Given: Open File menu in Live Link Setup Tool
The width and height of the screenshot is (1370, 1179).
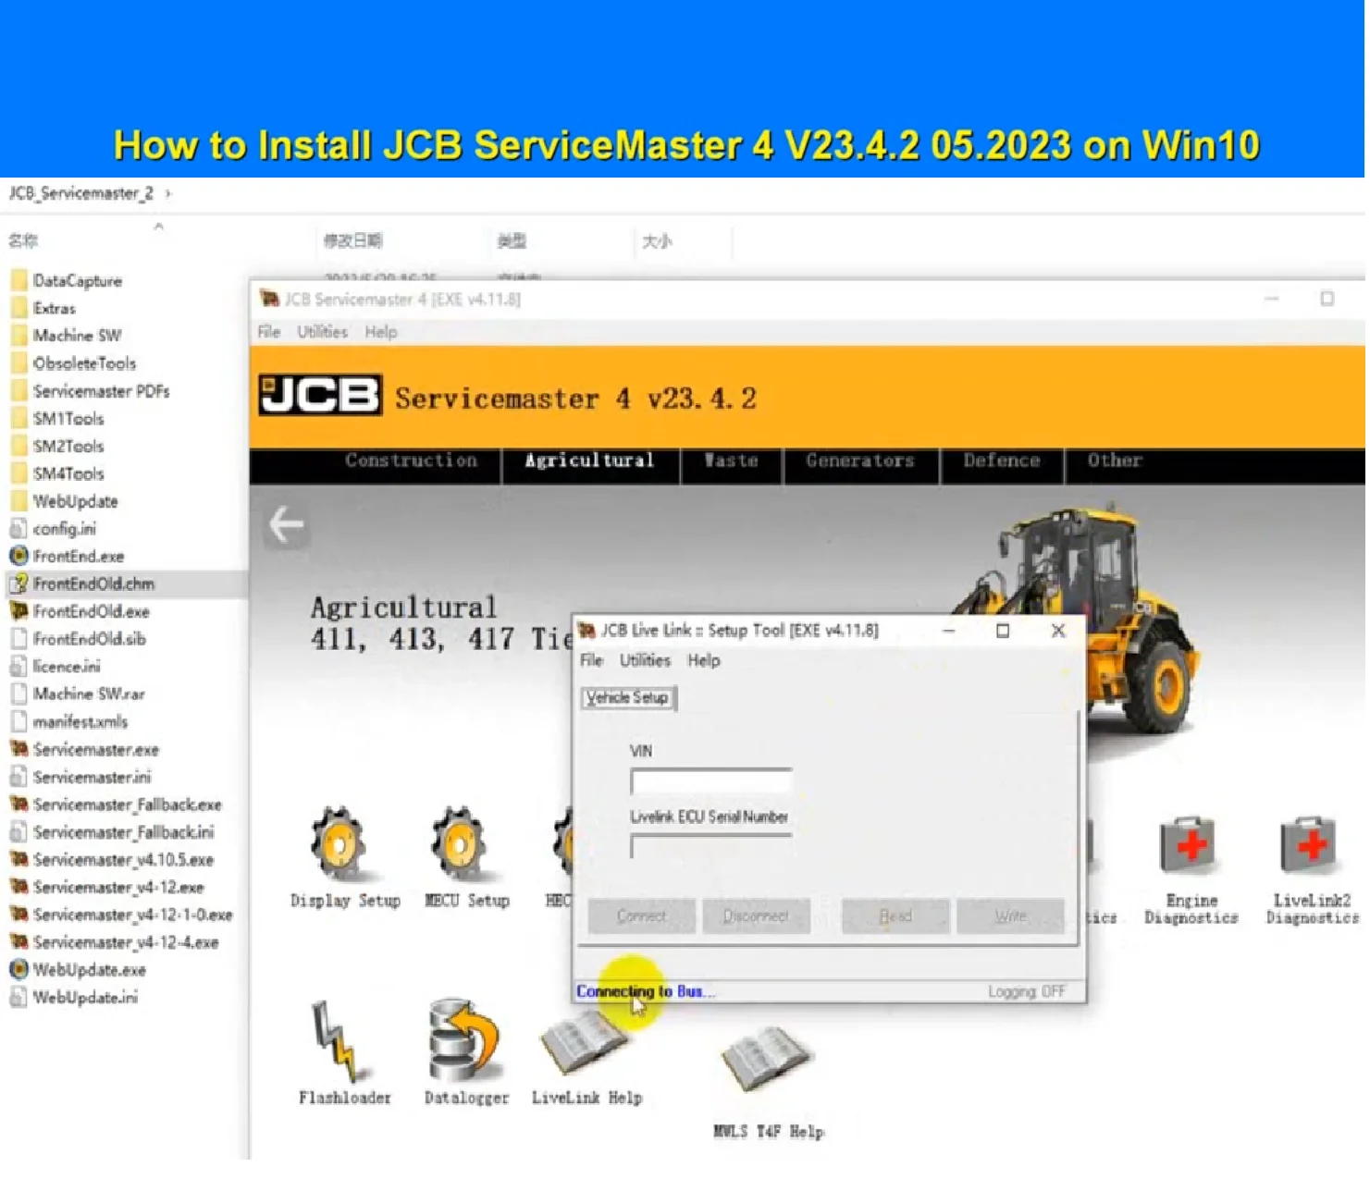Looking at the screenshot, I should click(x=592, y=662).
